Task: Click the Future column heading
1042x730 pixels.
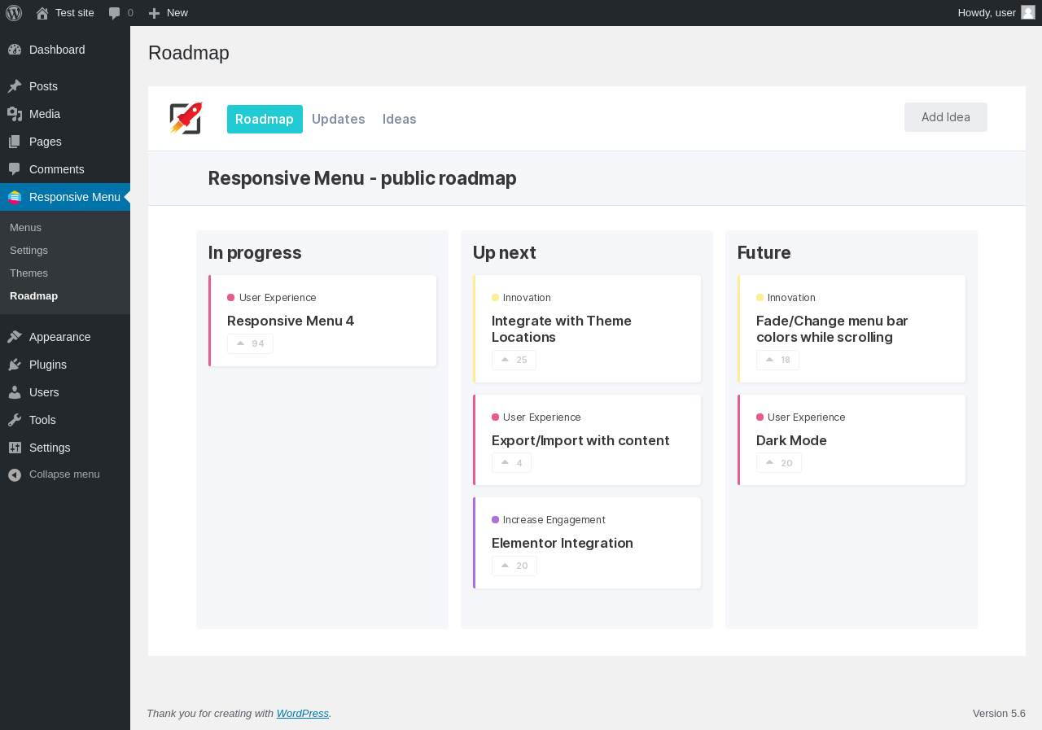Action: pyautogui.click(x=764, y=252)
